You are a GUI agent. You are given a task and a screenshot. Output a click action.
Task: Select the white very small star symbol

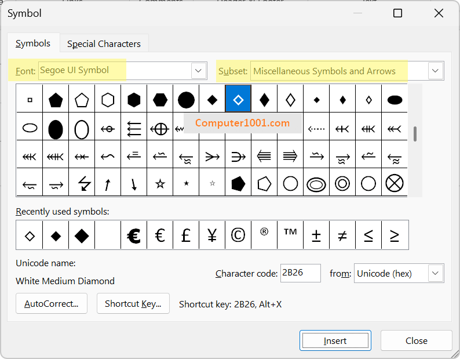coord(212,183)
